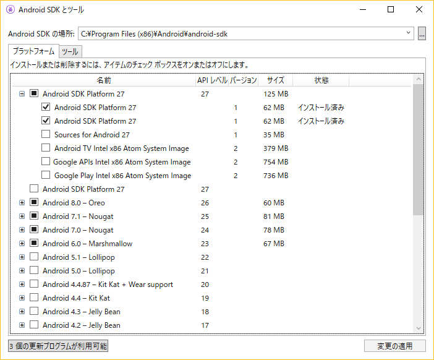Click the Android SDK app icon in title bar

pos(11,9)
